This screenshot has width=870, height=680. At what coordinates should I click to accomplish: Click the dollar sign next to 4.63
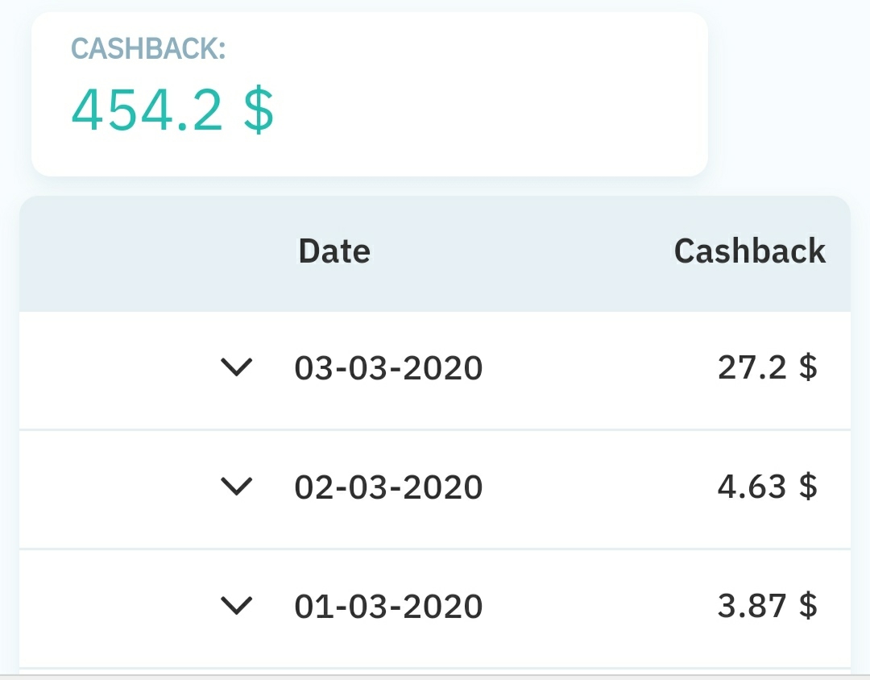pos(809,486)
